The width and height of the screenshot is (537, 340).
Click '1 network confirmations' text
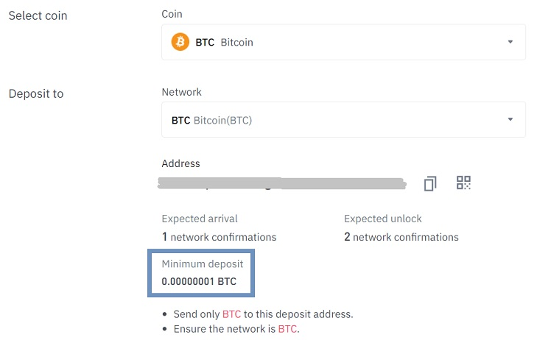(x=219, y=237)
